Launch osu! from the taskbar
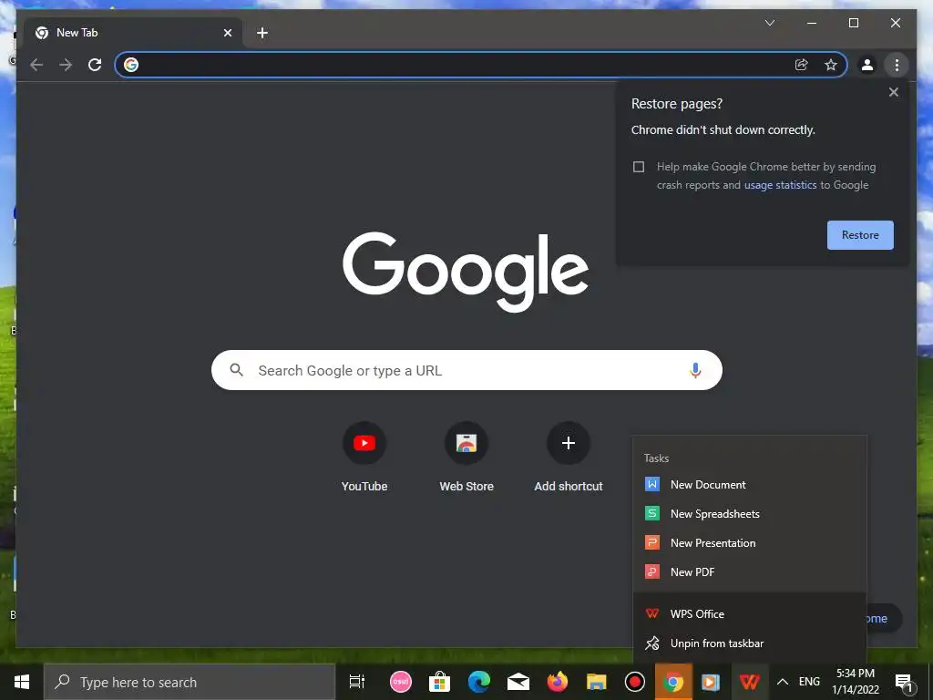Viewport: 933px width, 700px height. tap(401, 682)
